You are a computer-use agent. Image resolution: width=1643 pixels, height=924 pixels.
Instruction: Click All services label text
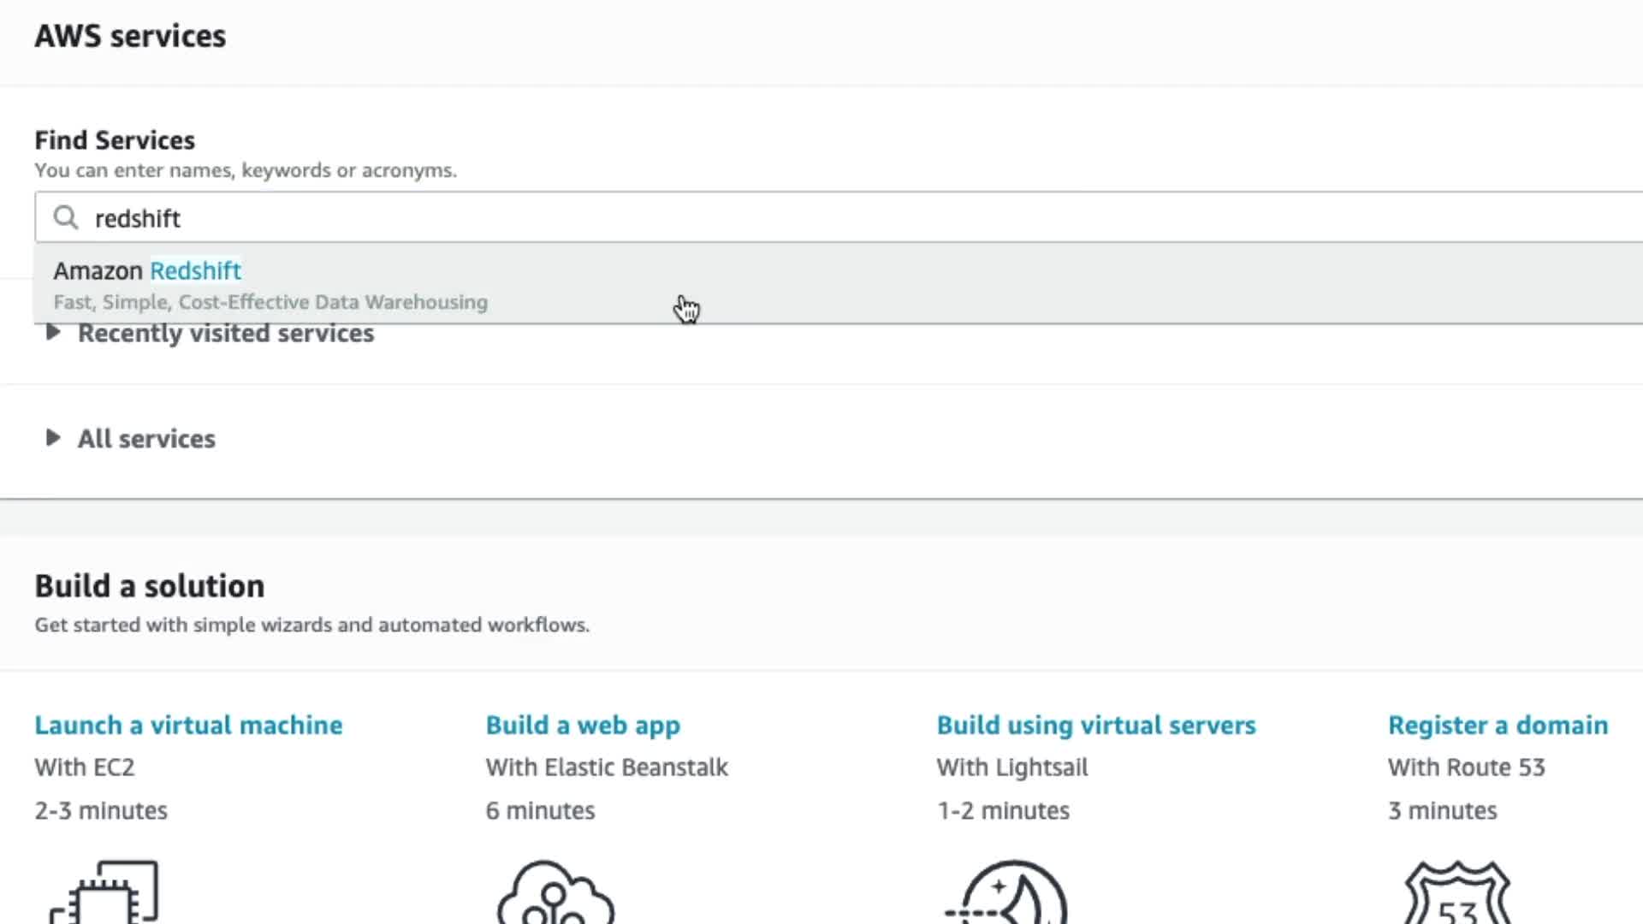click(x=146, y=439)
